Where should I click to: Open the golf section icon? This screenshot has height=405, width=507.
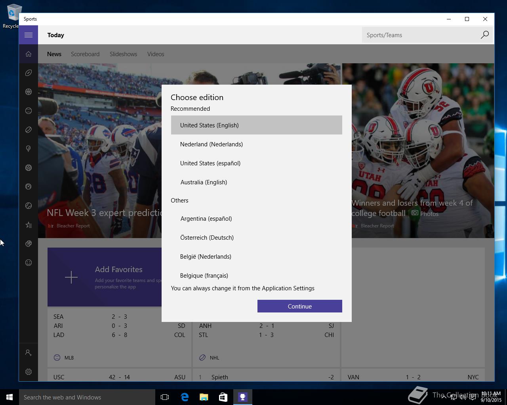[x=29, y=149]
